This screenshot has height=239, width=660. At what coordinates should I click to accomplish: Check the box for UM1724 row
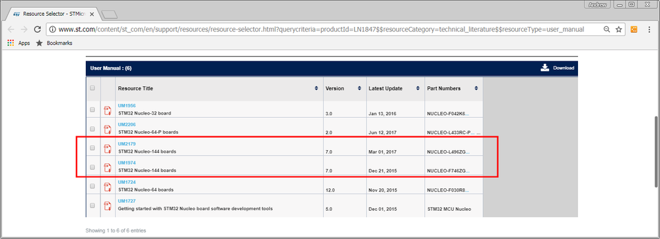tap(92, 186)
